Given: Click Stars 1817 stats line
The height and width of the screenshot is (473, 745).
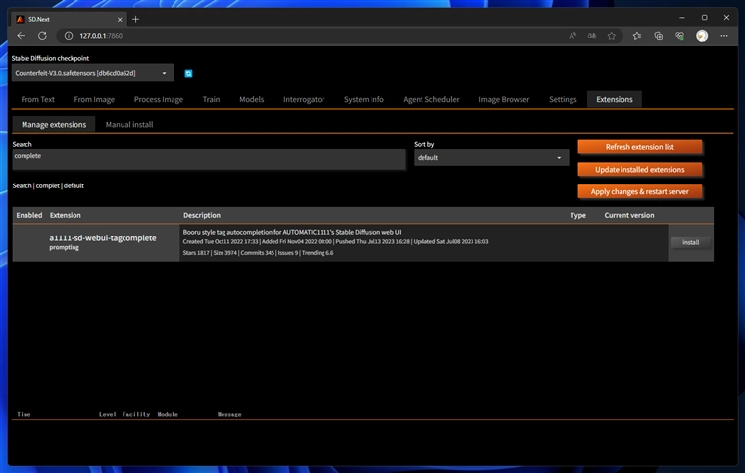Looking at the screenshot, I should [x=258, y=253].
